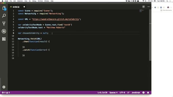Open notifications bell in status bar
Viewport: 173px width, 97px height.
148,93
